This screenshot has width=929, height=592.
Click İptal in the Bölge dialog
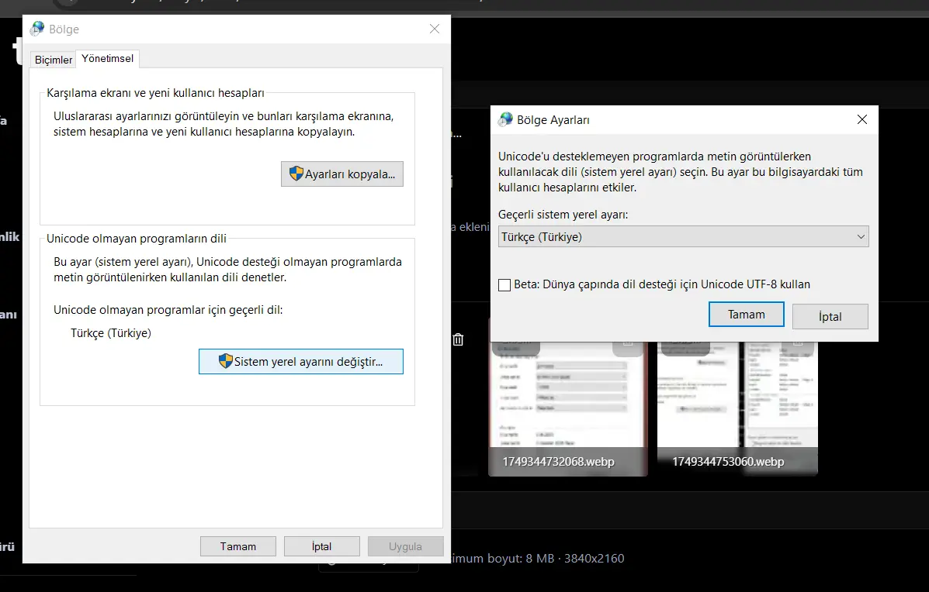click(x=322, y=546)
